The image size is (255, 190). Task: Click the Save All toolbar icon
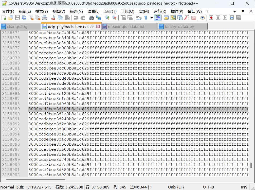click(24, 18)
